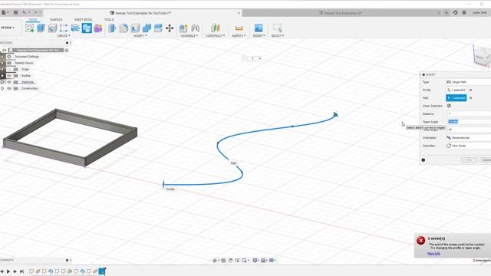The width and height of the screenshot is (491, 276).
Task: Switch to the Tools tab
Action: click(109, 20)
